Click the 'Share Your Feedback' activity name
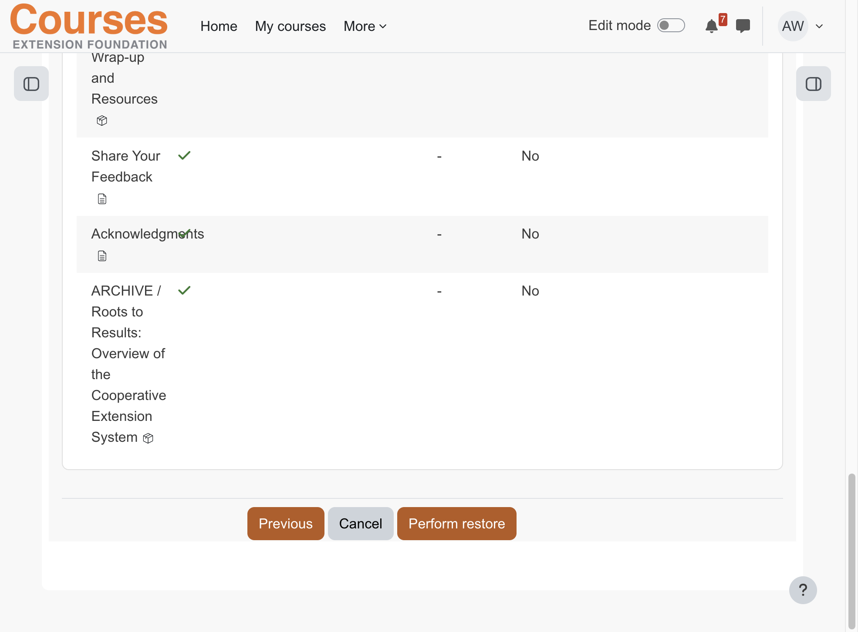The image size is (858, 632). pos(126,166)
